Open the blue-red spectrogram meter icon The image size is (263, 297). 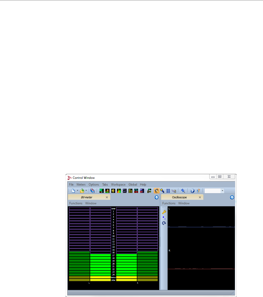[x=142, y=191]
